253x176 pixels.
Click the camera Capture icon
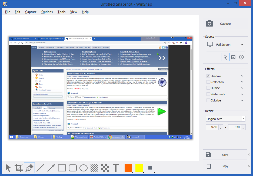(x=209, y=24)
